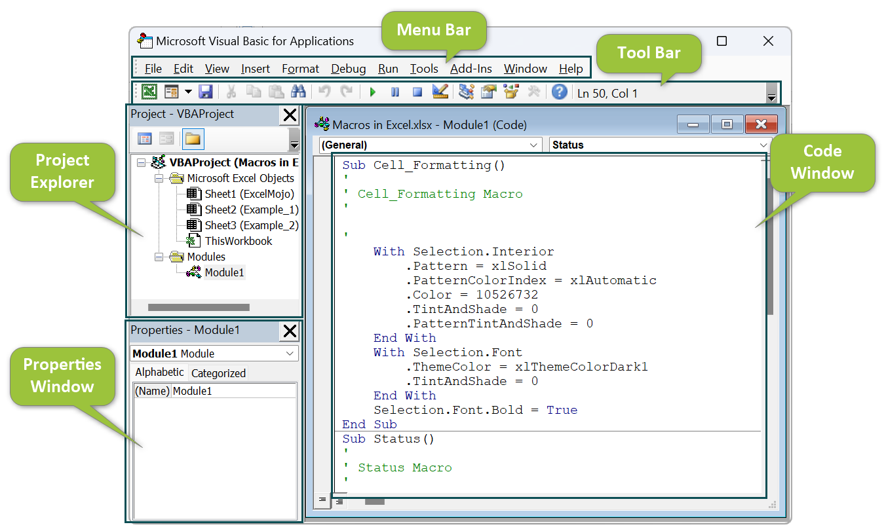Click the 'Selection.Font.Bold = True' line
Viewport: 886px width, 531px height.
pyautogui.click(x=476, y=410)
